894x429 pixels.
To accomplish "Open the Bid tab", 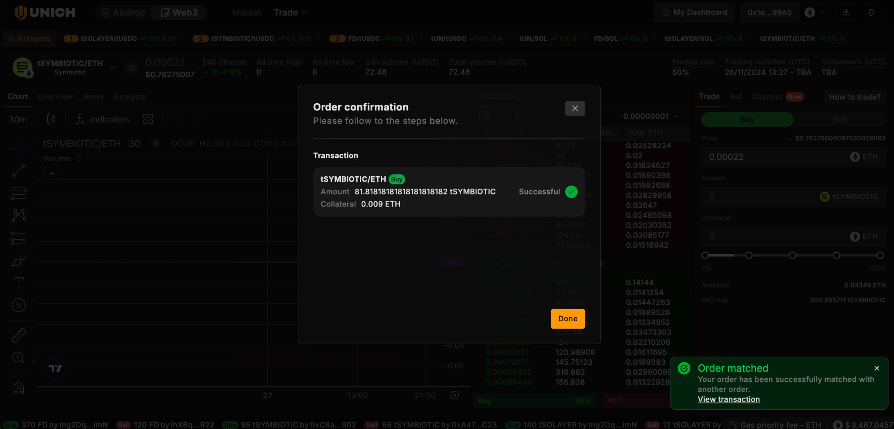I will point(735,96).
